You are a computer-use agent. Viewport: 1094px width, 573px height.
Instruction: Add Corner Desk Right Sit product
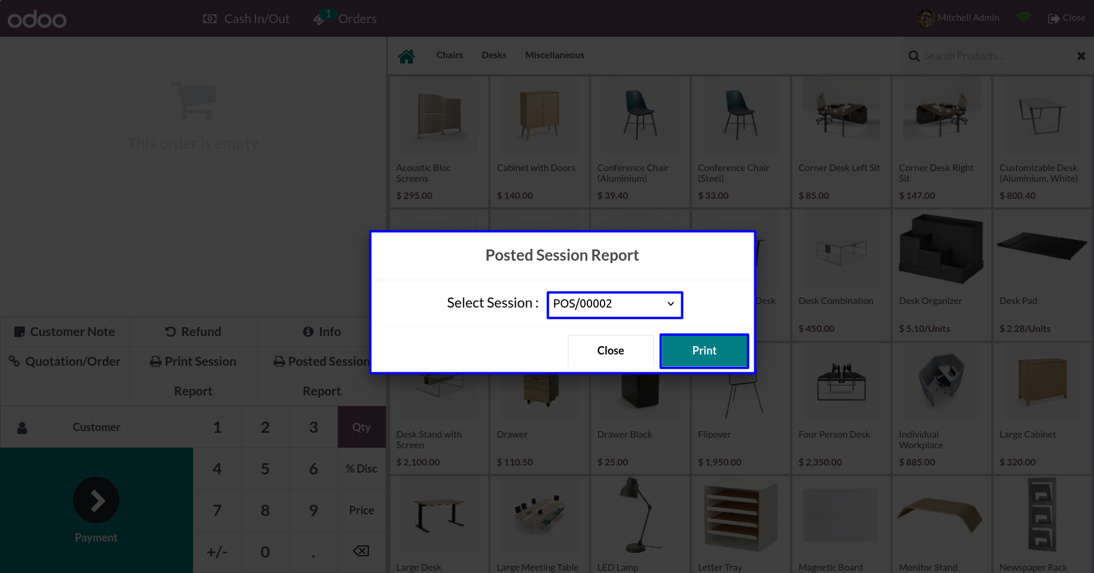point(941,141)
